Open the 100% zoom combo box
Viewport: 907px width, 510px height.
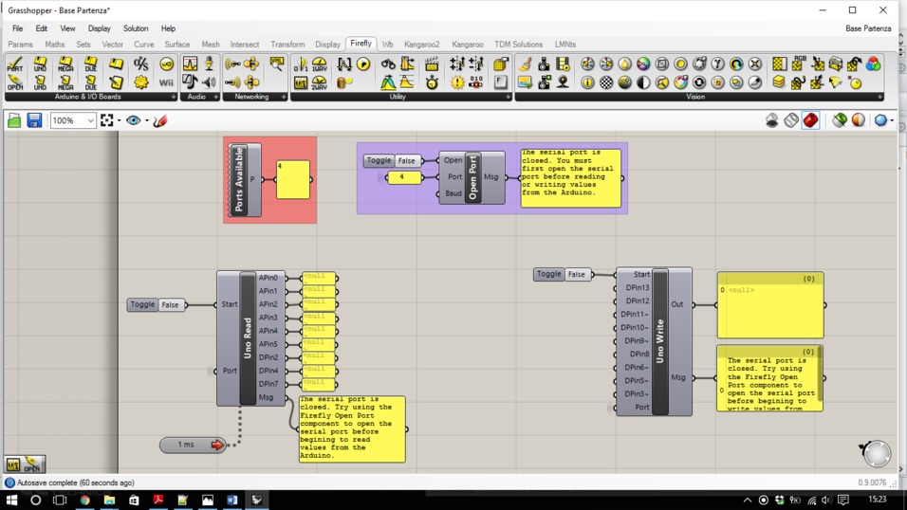click(73, 120)
